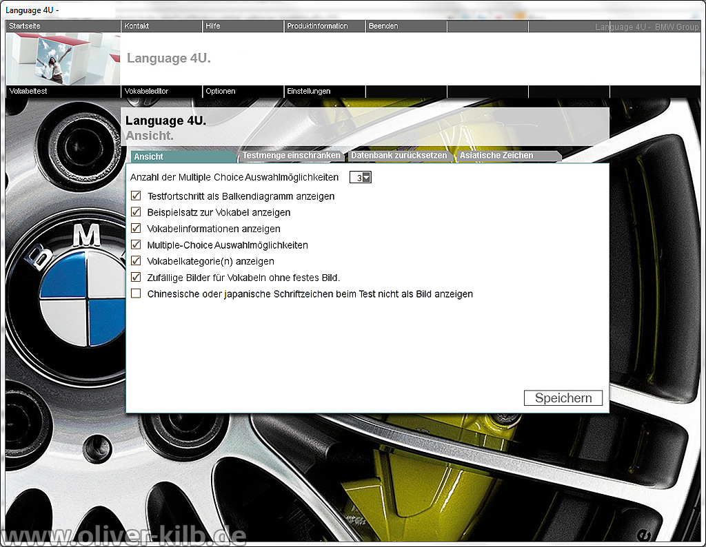Open the Vokabeltest section

pyautogui.click(x=63, y=92)
